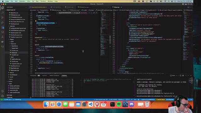
Task: Open the Run and Debug view
Action: (3, 22)
